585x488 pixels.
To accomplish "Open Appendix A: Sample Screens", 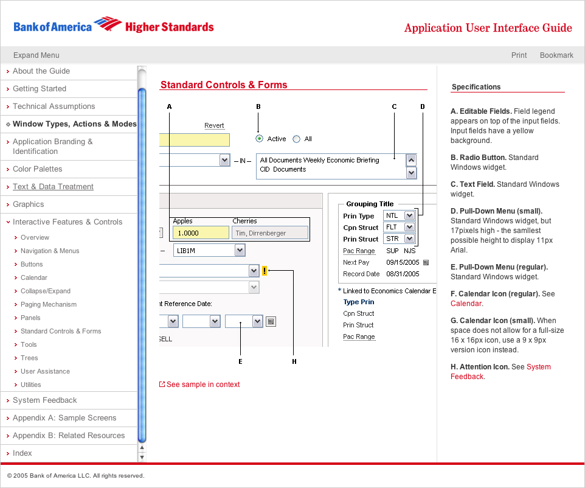I will coord(64,418).
